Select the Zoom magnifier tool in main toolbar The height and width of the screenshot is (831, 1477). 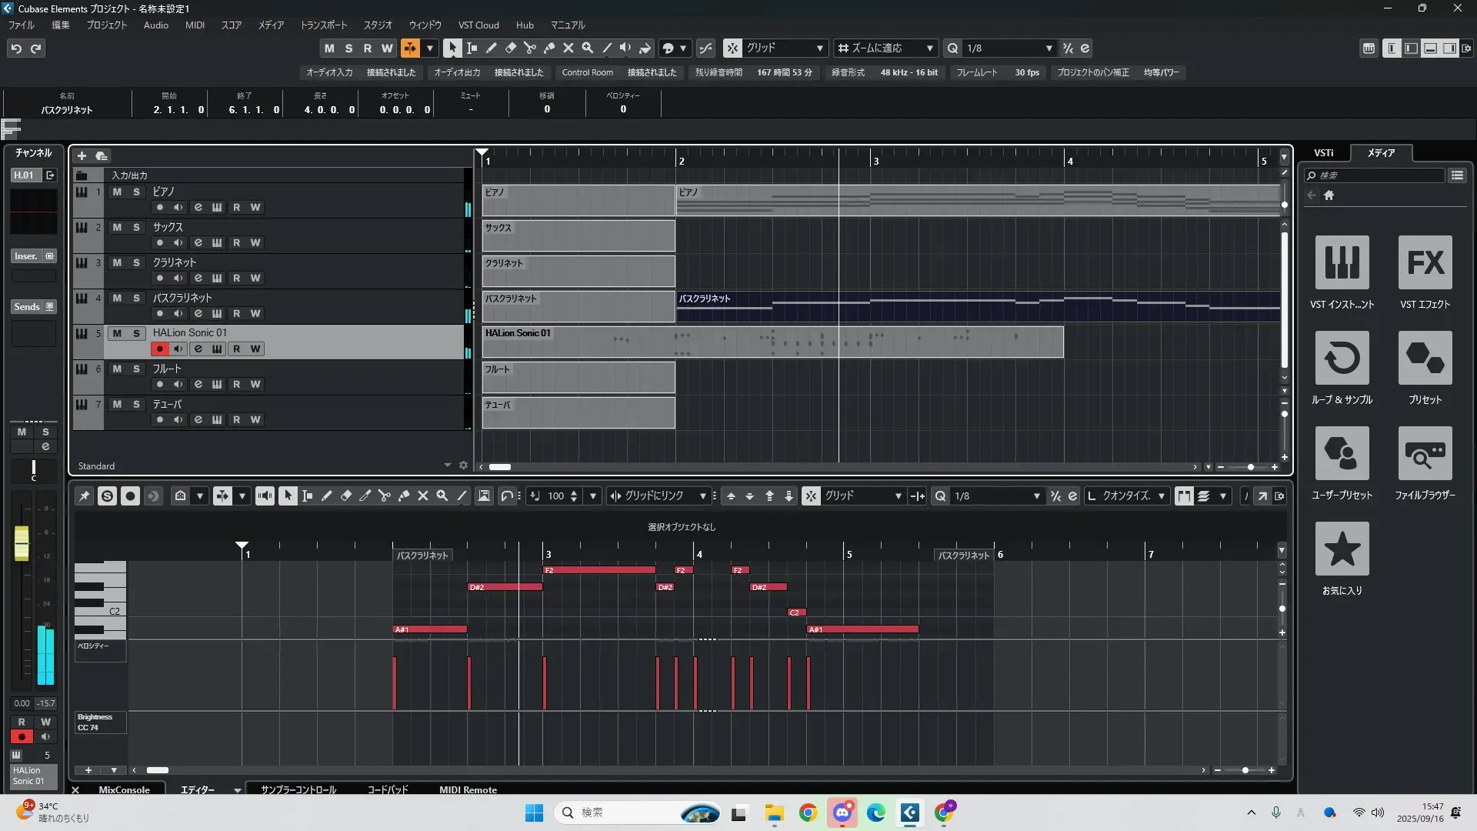click(x=587, y=48)
